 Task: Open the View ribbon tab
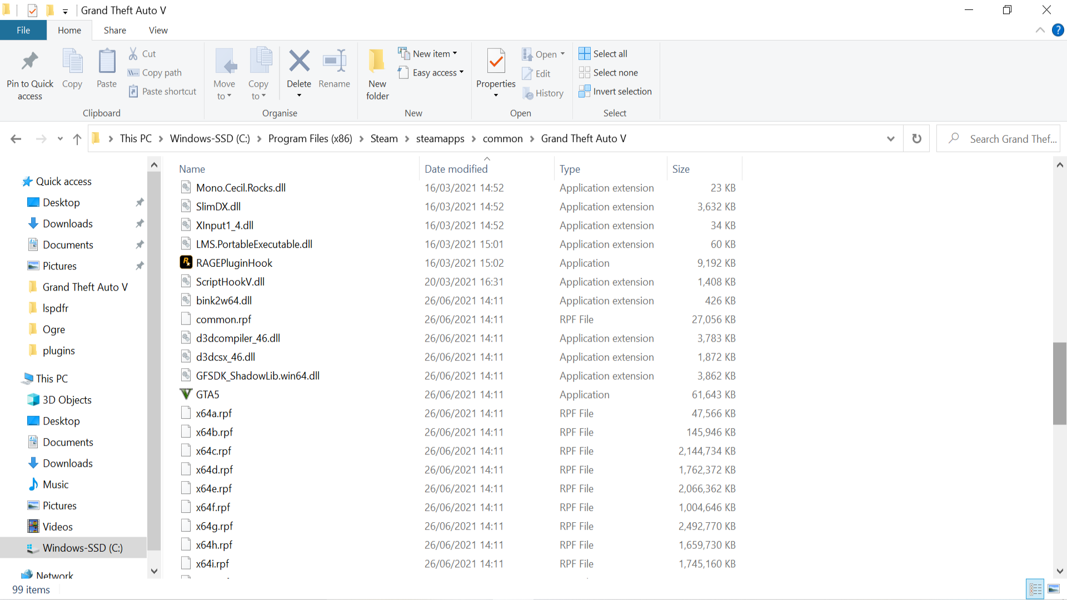[x=158, y=31]
